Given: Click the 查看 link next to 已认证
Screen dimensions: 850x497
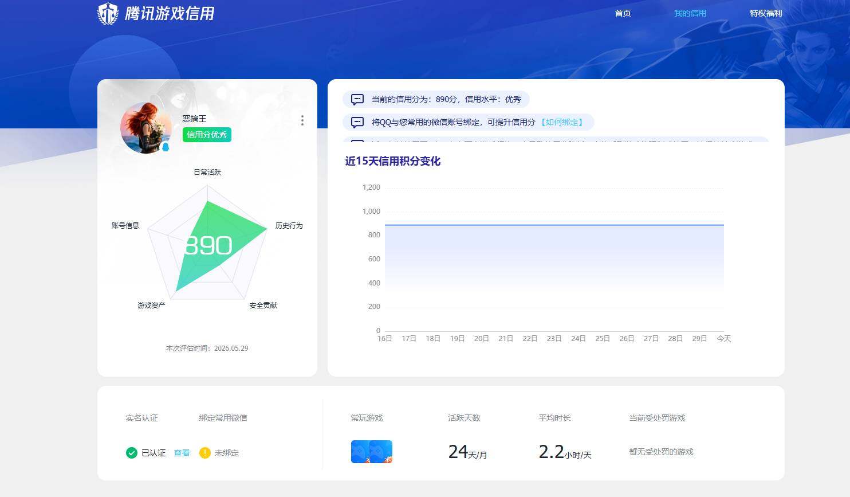Looking at the screenshot, I should coord(182,453).
